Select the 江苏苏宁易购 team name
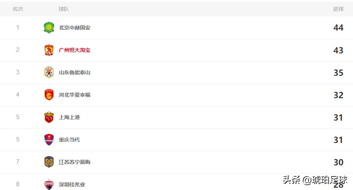This screenshot has height=190, width=353. click(x=74, y=162)
